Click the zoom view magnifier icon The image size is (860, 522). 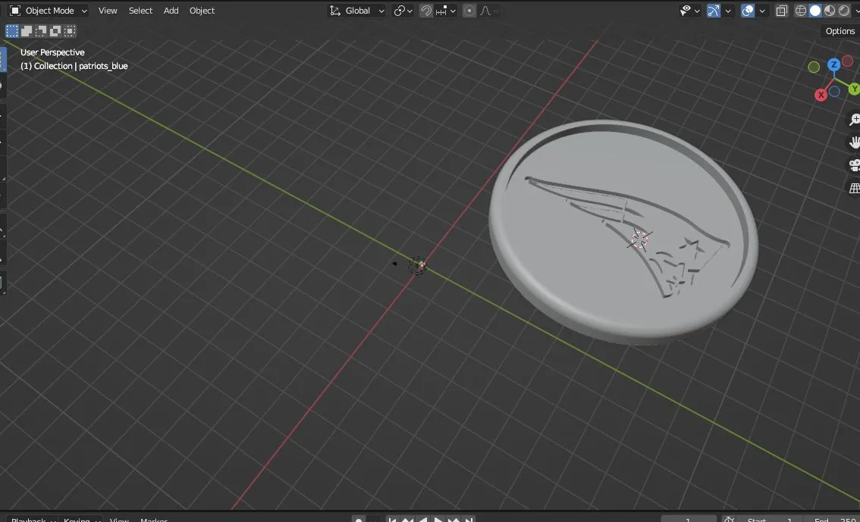pyautogui.click(x=854, y=120)
